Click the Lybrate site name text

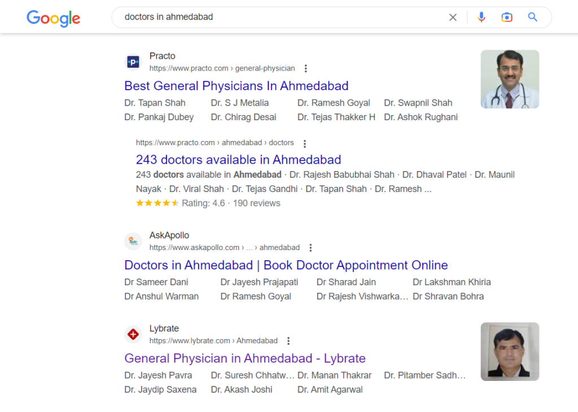pyautogui.click(x=164, y=328)
